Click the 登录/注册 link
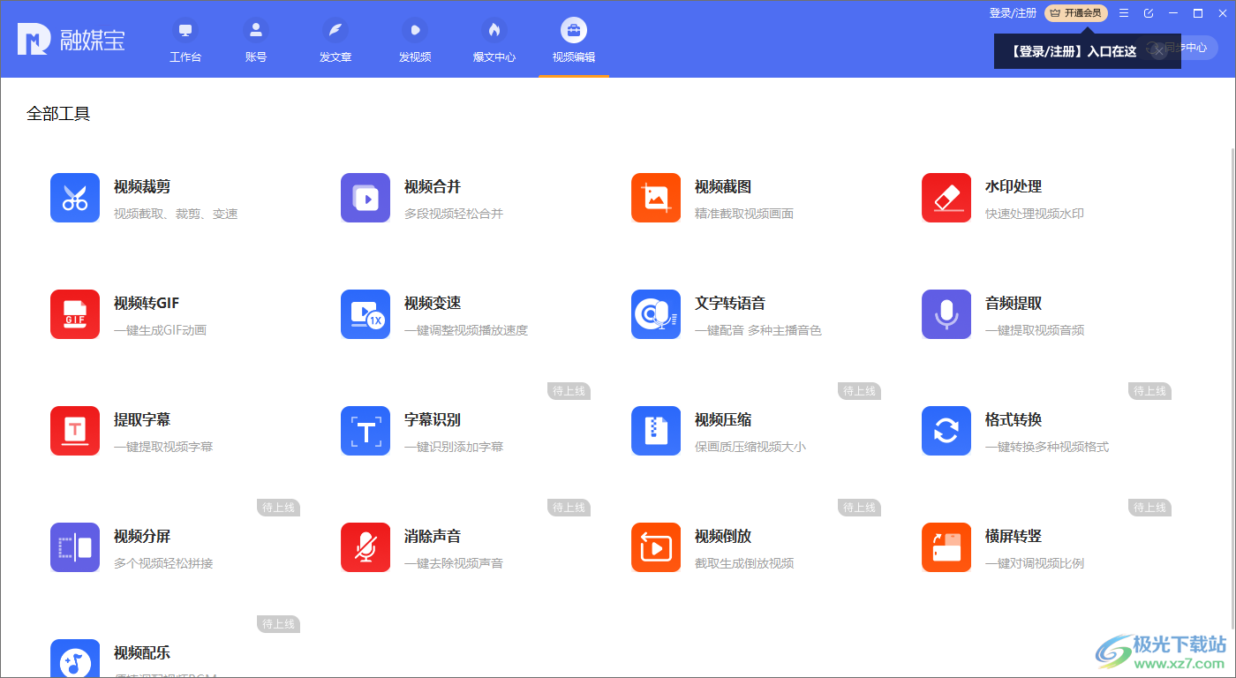The width and height of the screenshot is (1236, 678). point(1013,13)
